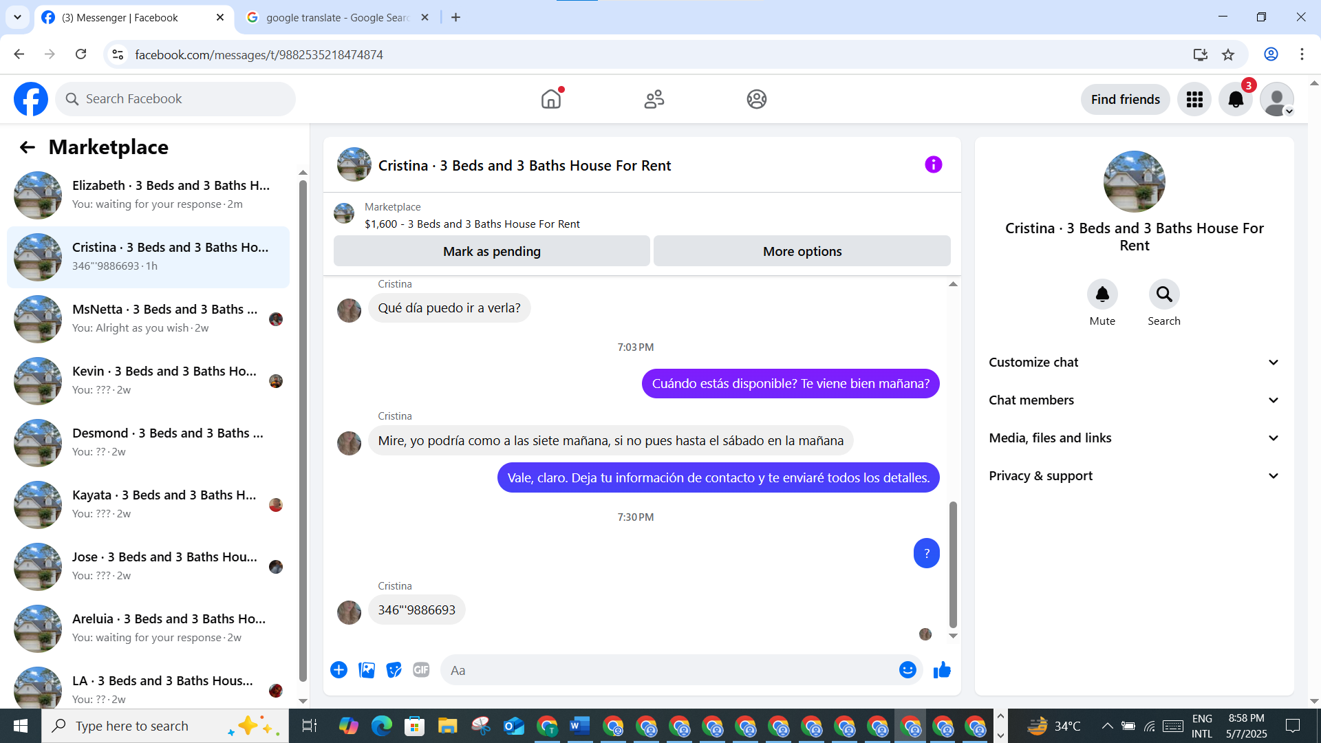
Task: Attach a photo using image icon
Action: (x=367, y=670)
